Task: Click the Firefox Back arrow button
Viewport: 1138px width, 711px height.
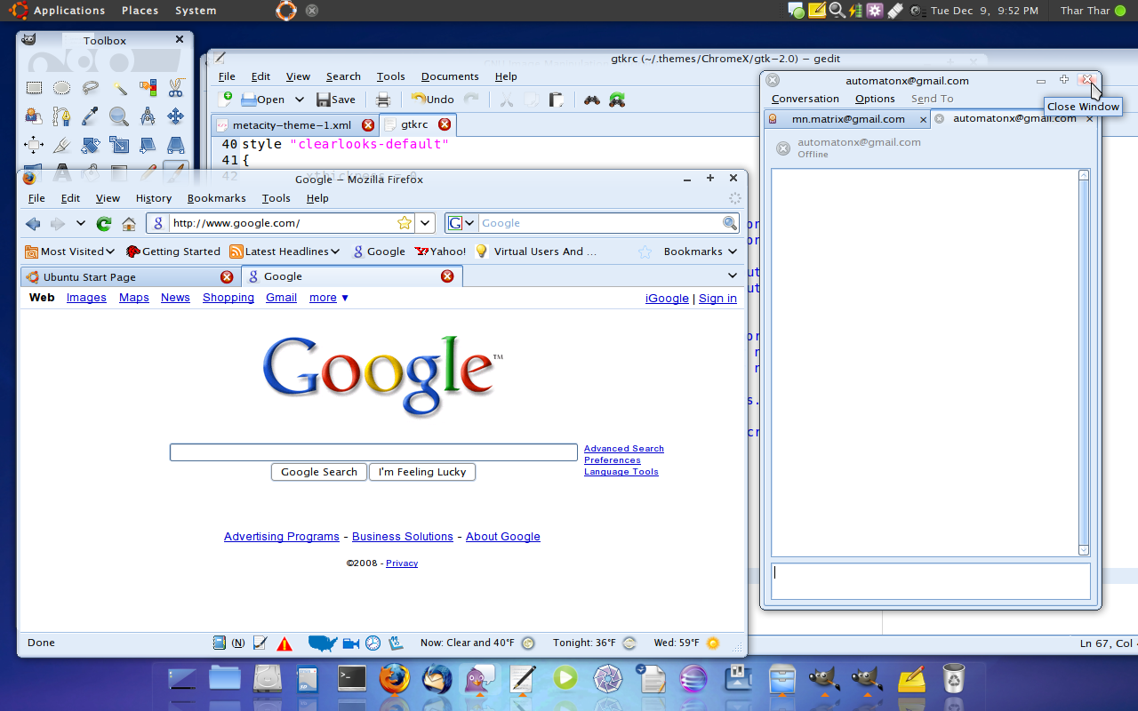Action: pos(34,223)
